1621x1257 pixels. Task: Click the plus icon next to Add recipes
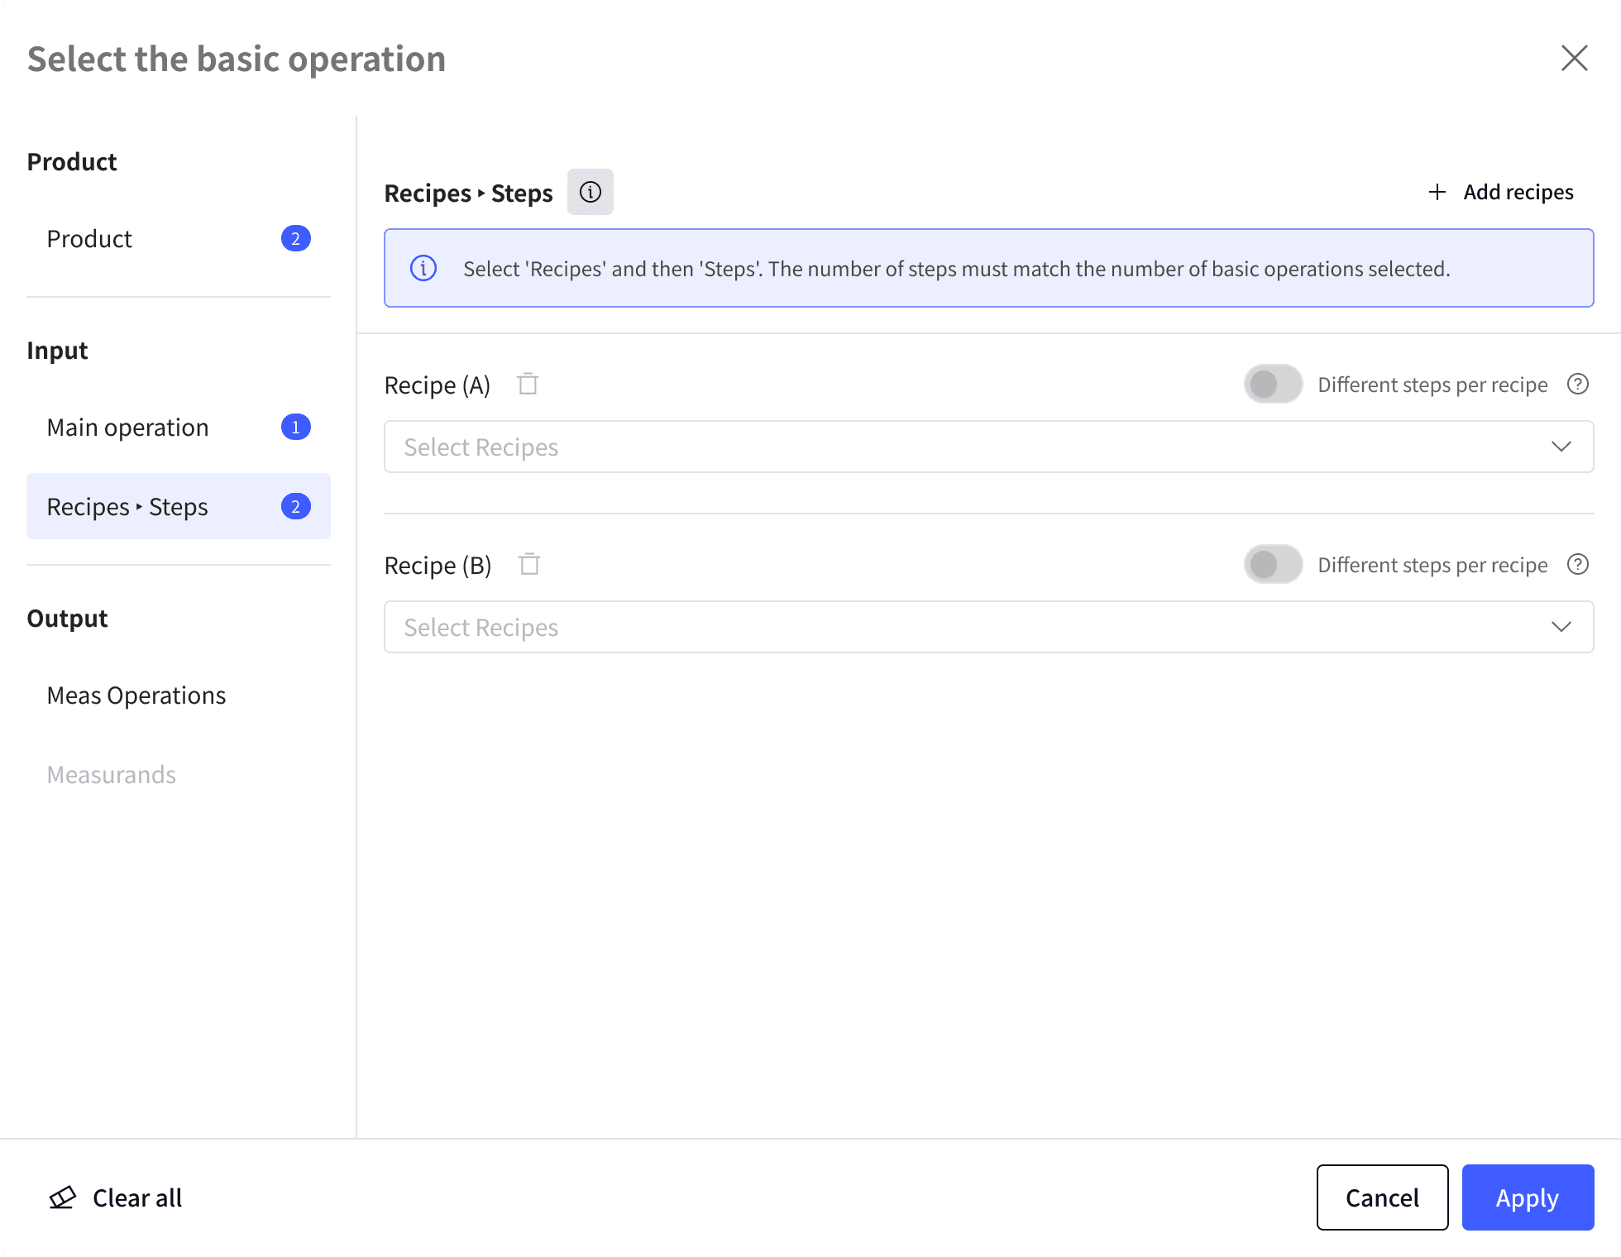coord(1437,192)
